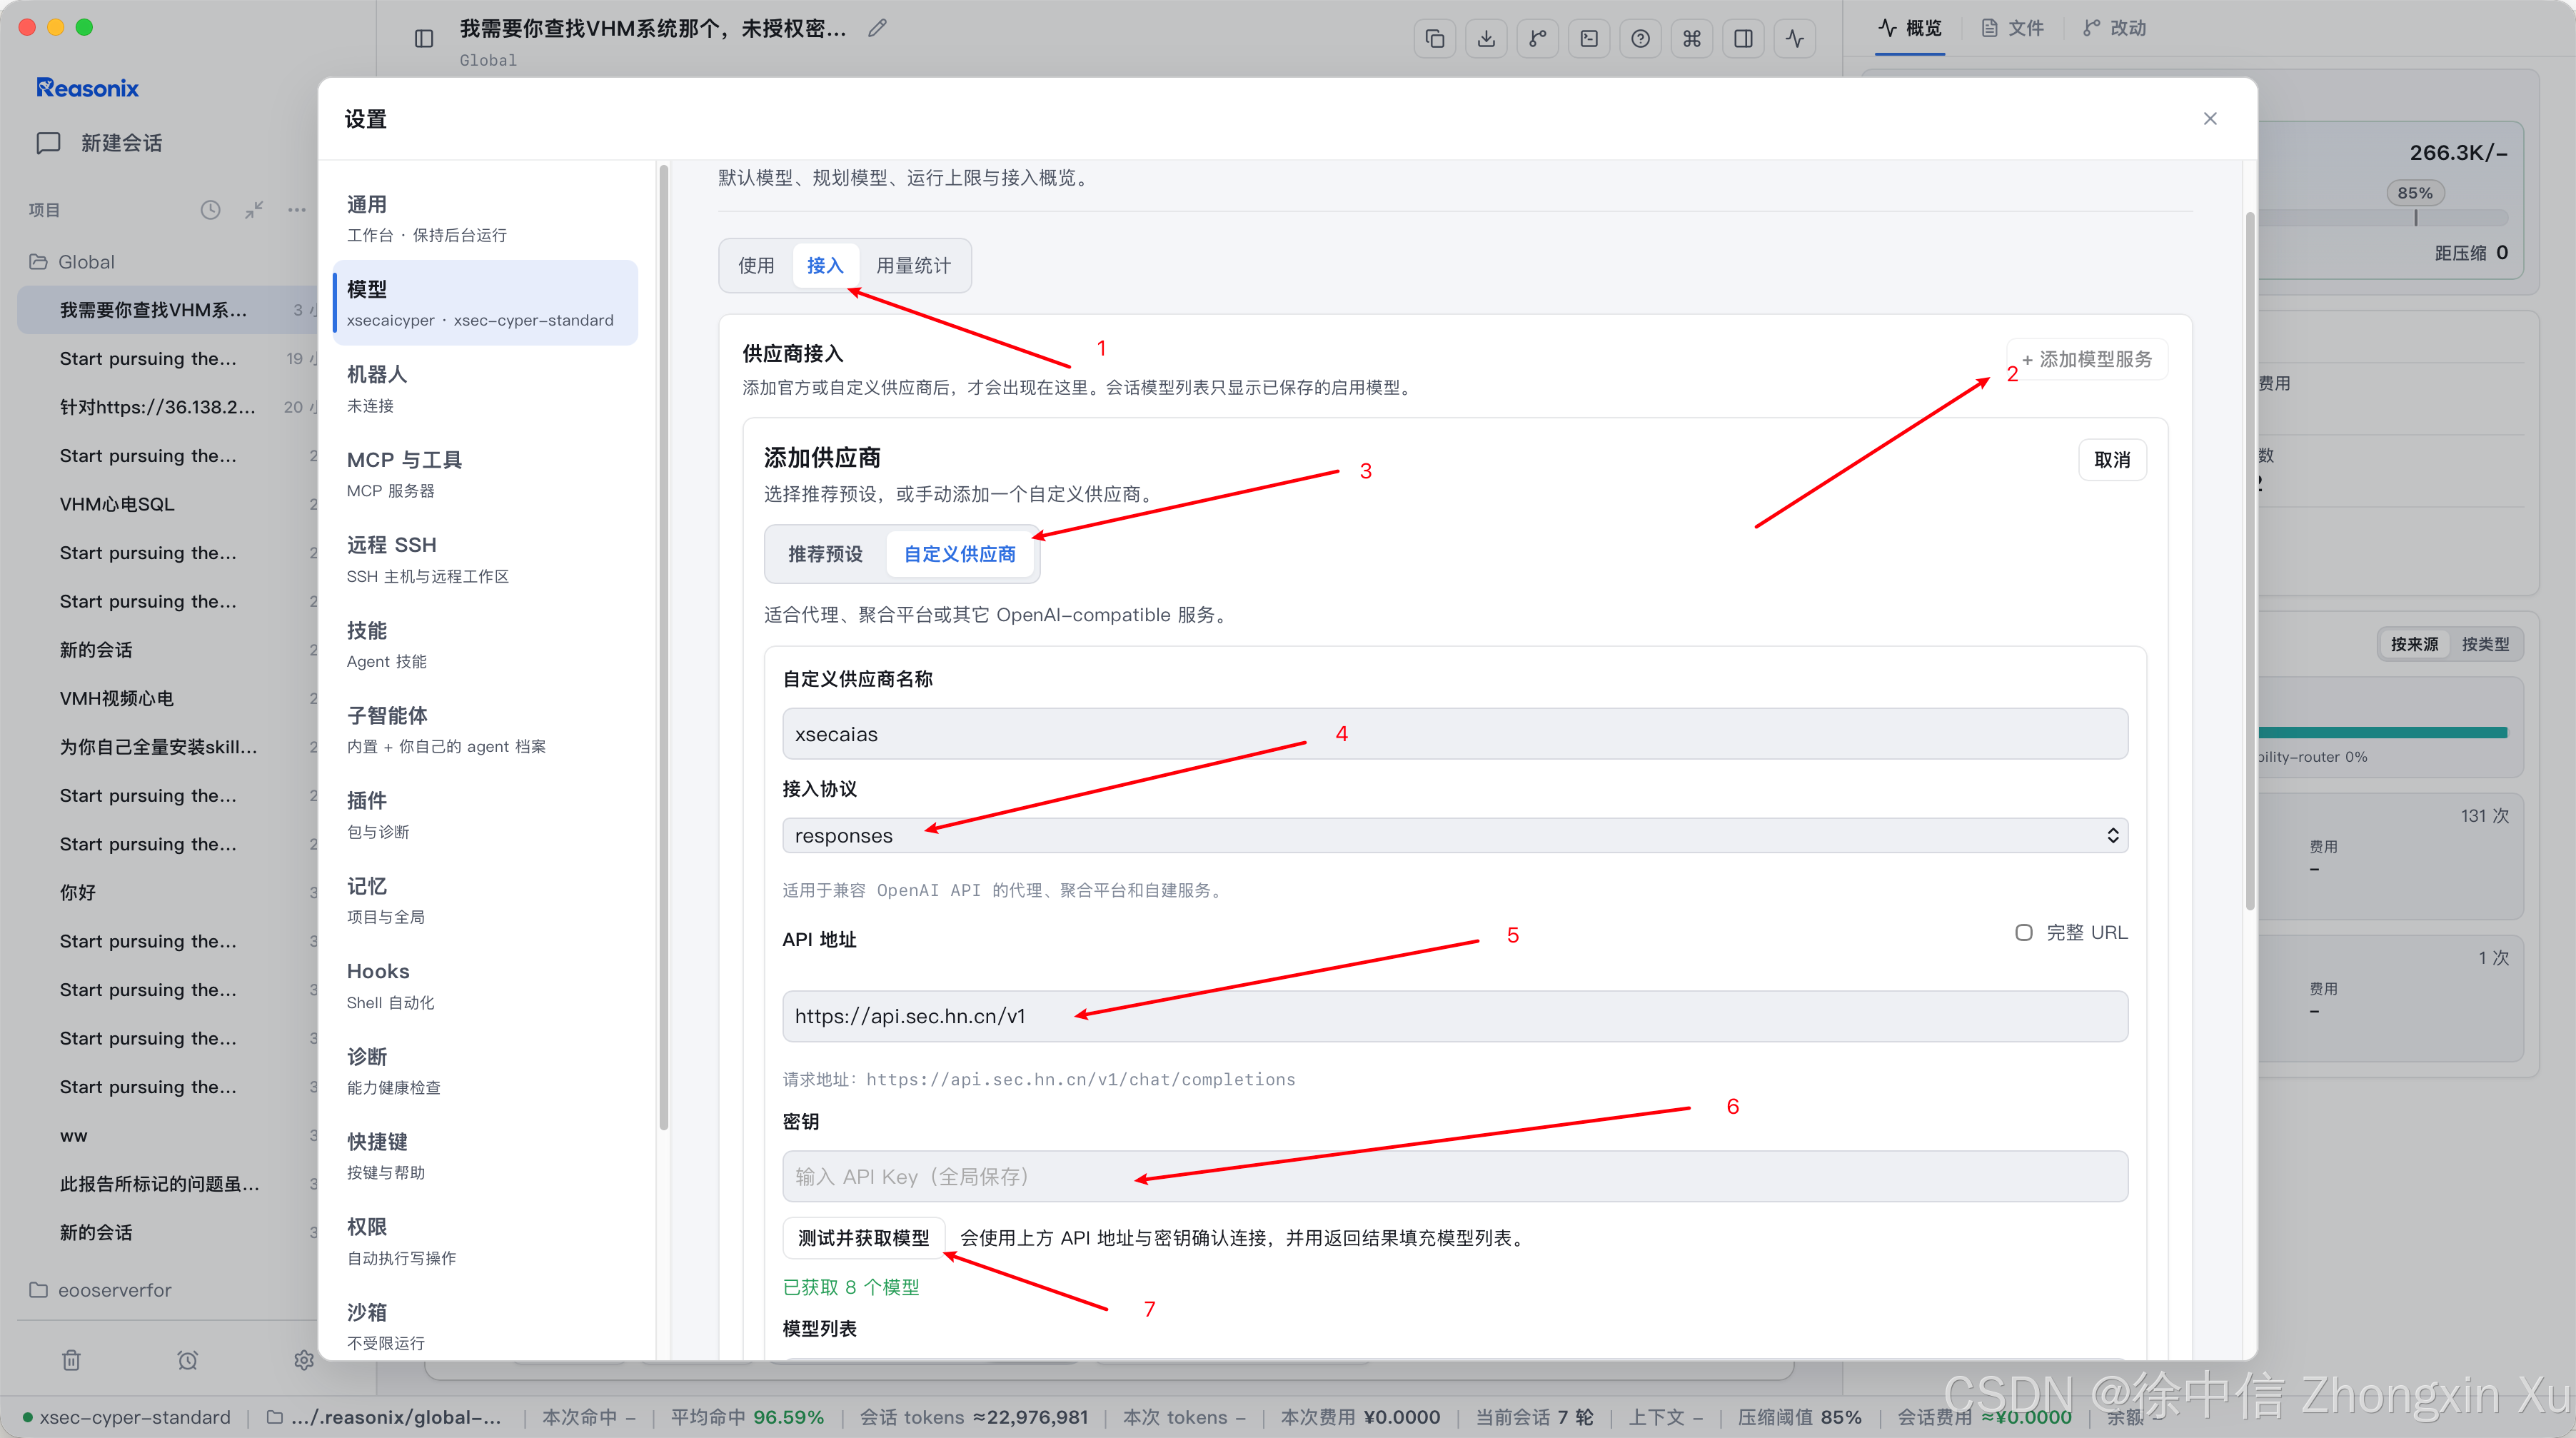Open the command shortcuts icon
Viewport: 2576px width, 1438px height.
point(1692,39)
